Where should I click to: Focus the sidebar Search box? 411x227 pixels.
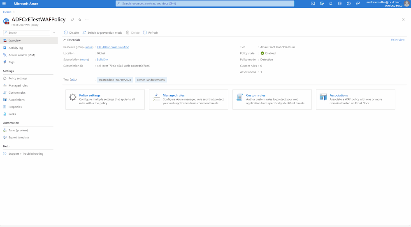click(x=26, y=33)
